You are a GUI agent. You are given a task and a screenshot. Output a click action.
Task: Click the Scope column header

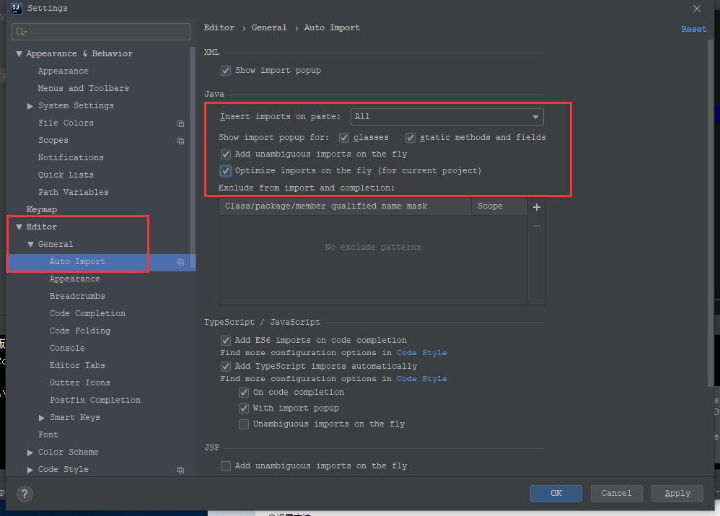pyautogui.click(x=499, y=206)
